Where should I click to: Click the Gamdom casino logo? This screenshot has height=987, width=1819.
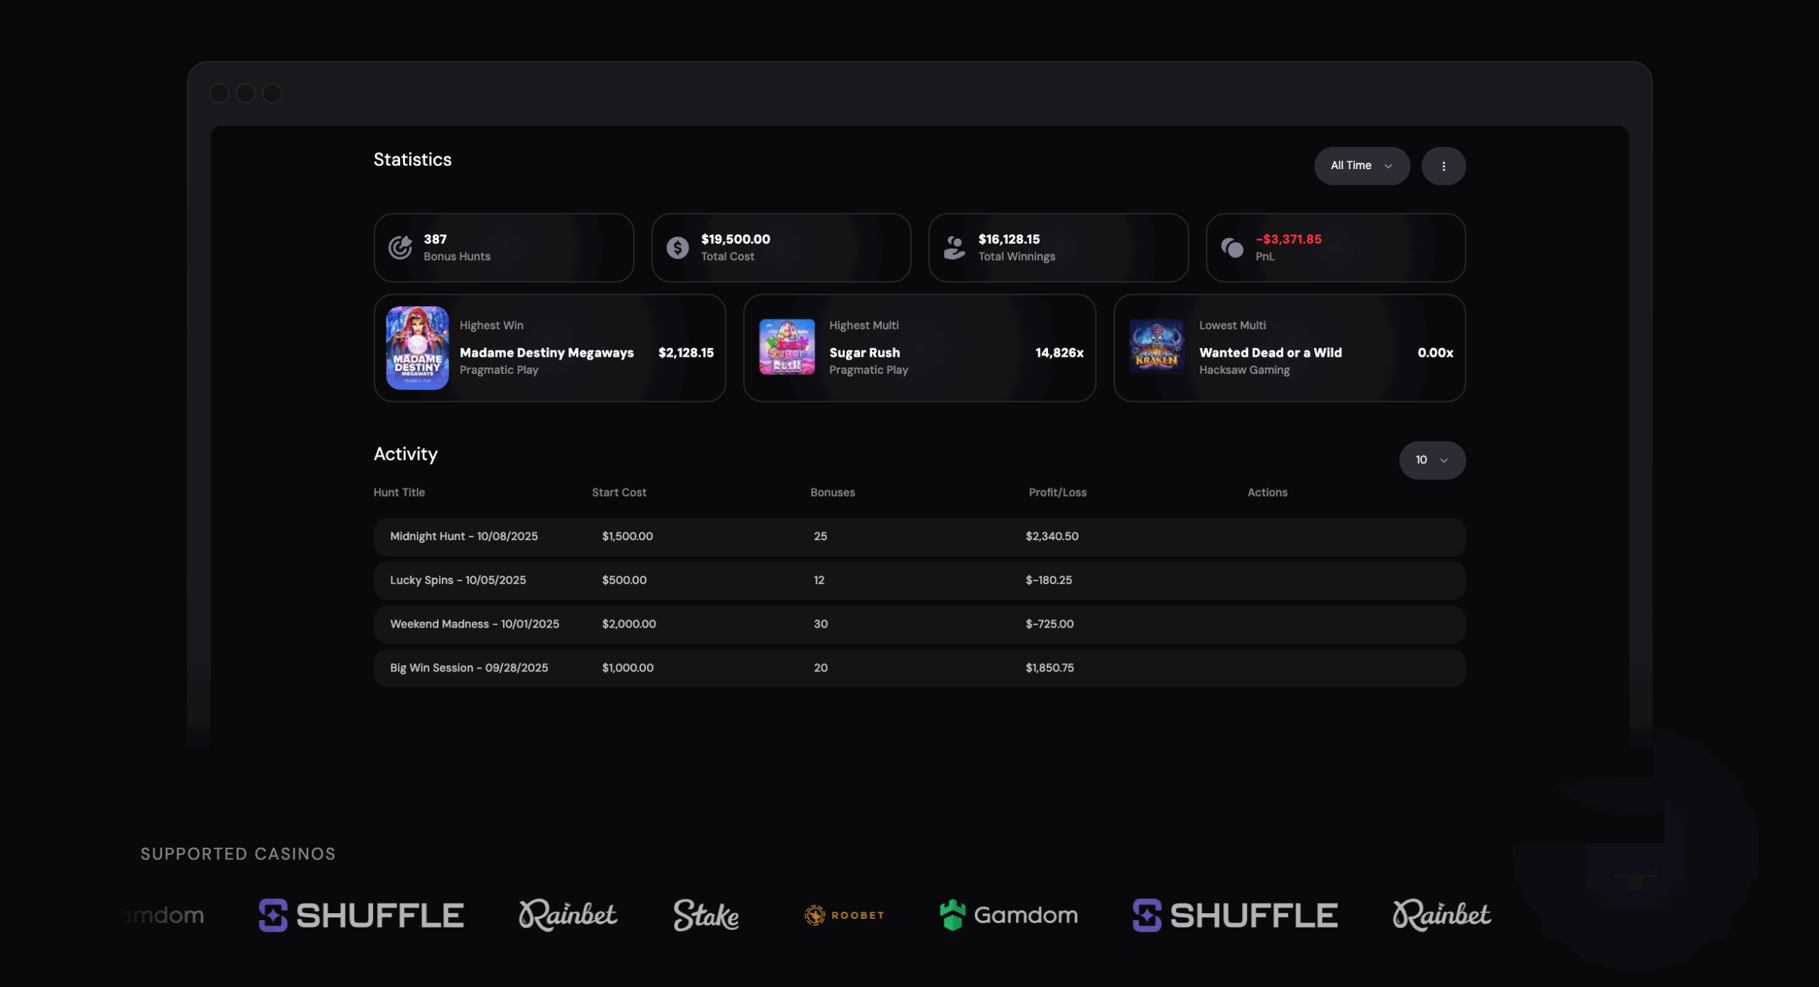[1008, 915]
